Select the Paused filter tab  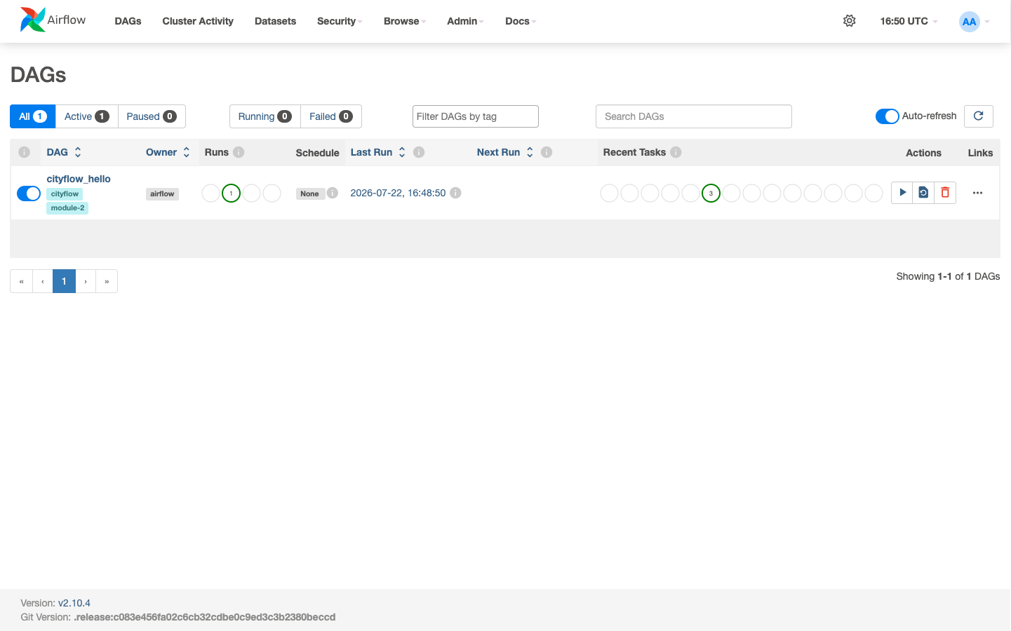pos(152,116)
